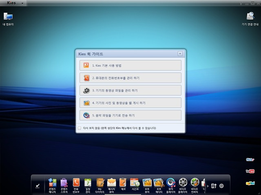Screen dimensions: 261x195
Task: Click the bottom web service logo below YouTube
Action: coord(250,183)
